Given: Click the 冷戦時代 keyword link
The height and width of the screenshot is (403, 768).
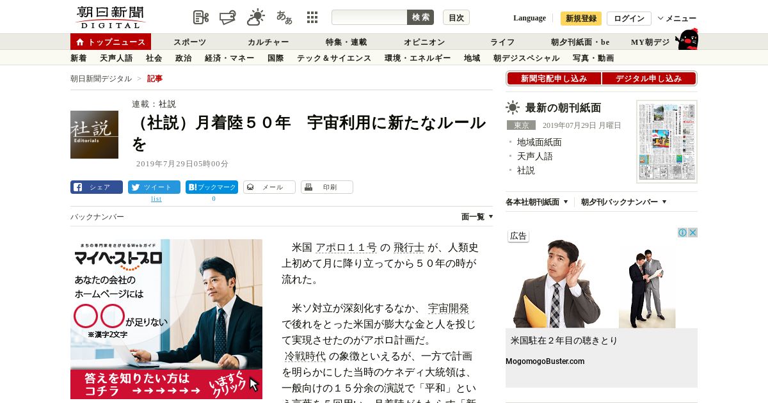Looking at the screenshot, I should [305, 356].
